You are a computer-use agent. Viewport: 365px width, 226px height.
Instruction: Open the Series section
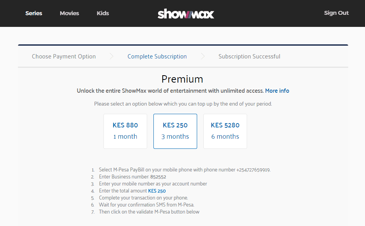click(34, 13)
